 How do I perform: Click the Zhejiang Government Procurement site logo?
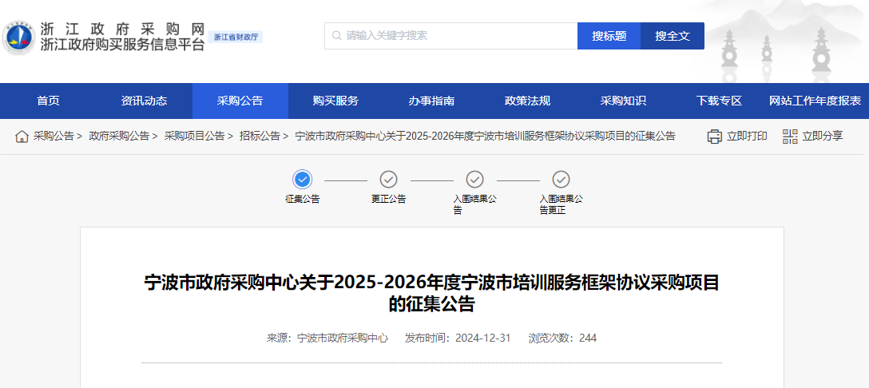tap(18, 37)
